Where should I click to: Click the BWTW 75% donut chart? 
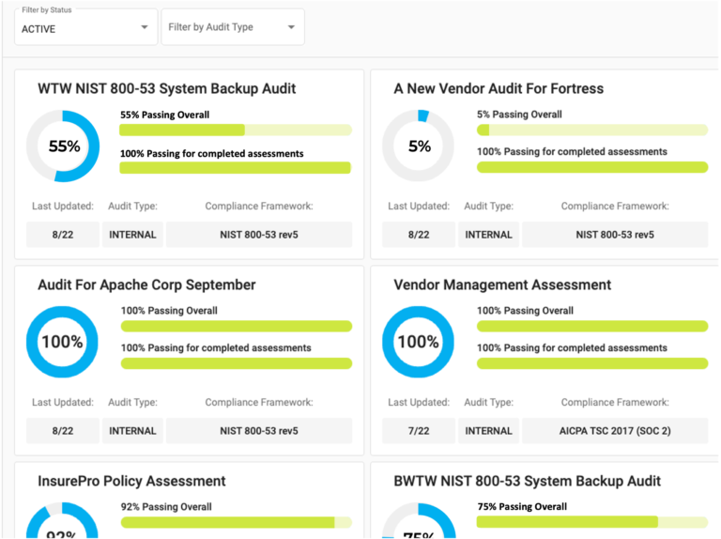pyautogui.click(x=419, y=524)
